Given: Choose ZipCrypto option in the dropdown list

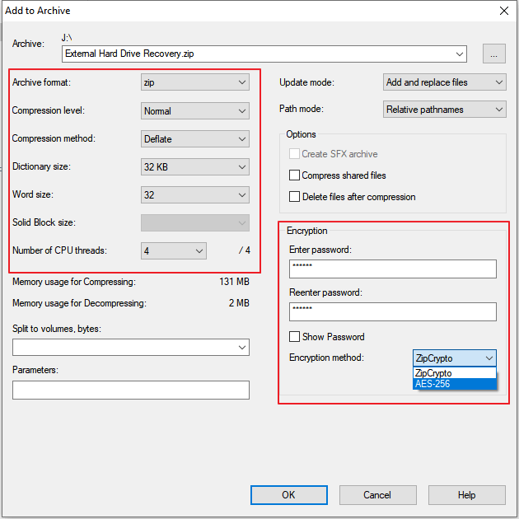Looking at the screenshot, I should click(x=454, y=373).
